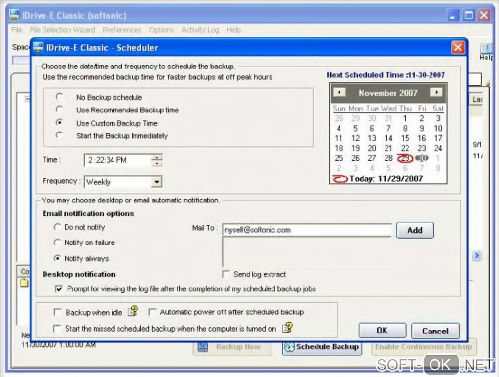Viewport: 499px width, 377px height.
Task: Click the Backup Now button in main window
Action: click(232, 347)
